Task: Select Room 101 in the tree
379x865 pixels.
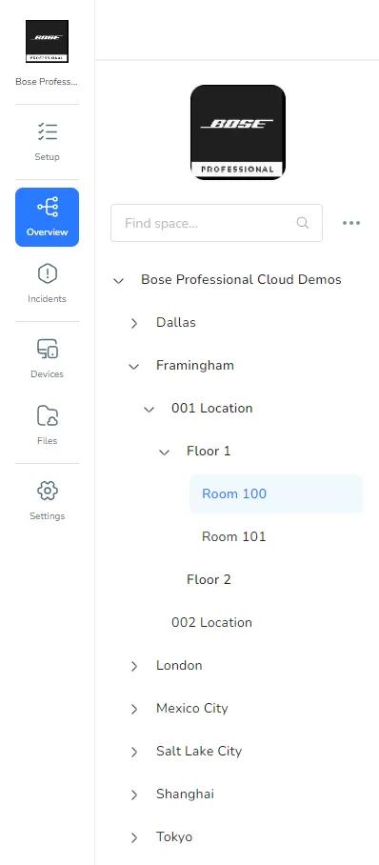Action: click(x=234, y=536)
